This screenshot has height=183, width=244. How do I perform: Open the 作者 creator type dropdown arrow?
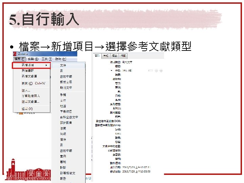coord(111,70)
